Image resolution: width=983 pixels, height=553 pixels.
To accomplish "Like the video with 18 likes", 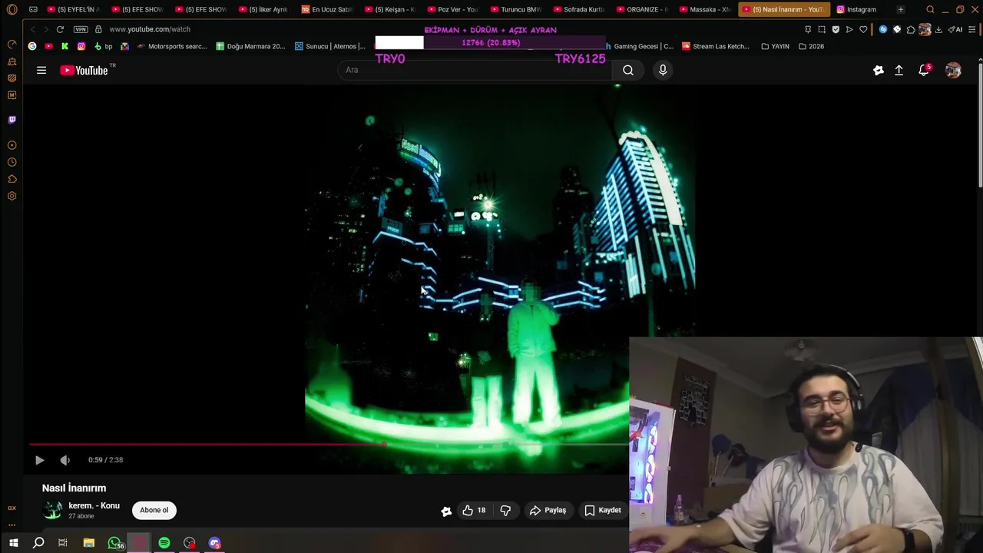I will click(x=474, y=510).
